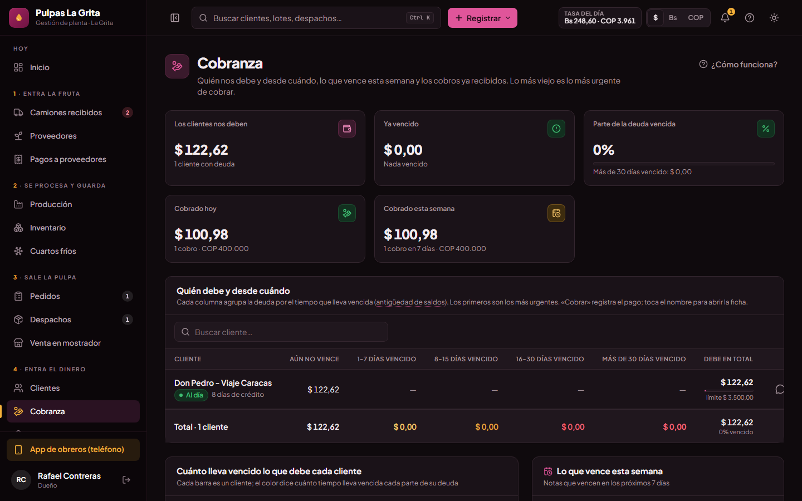The width and height of the screenshot is (802, 501).
Task: Click the help question mark icon in top bar
Action: click(750, 18)
